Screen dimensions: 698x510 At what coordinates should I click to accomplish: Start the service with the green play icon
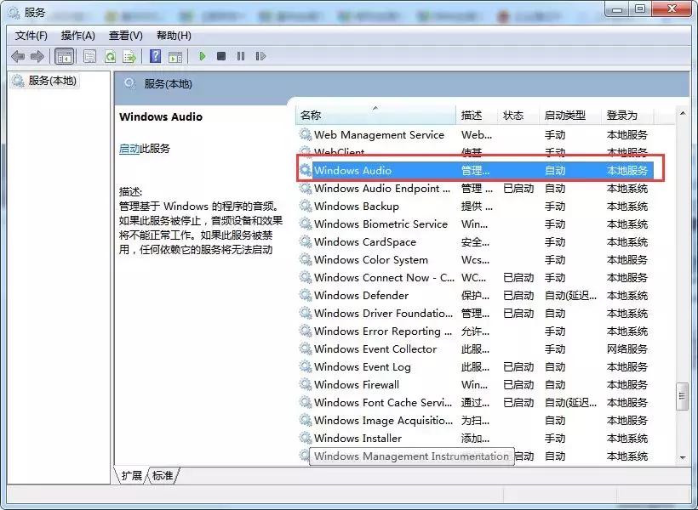point(203,56)
